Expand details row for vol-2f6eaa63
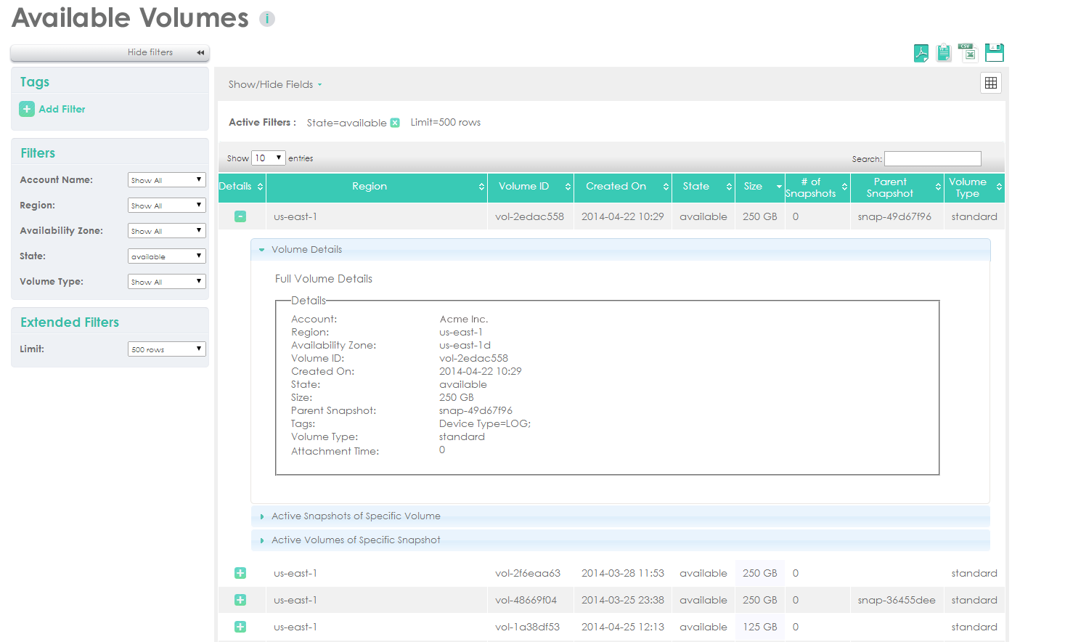The width and height of the screenshot is (1065, 642). (x=240, y=573)
